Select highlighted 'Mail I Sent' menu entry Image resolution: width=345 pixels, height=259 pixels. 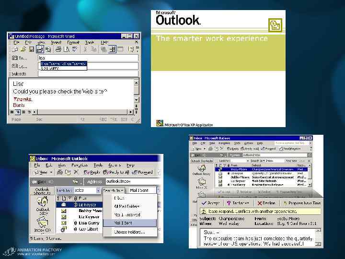130,223
